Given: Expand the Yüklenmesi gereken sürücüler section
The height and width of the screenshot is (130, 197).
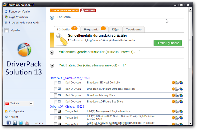Looking at the screenshot, I should [x=52, y=53].
